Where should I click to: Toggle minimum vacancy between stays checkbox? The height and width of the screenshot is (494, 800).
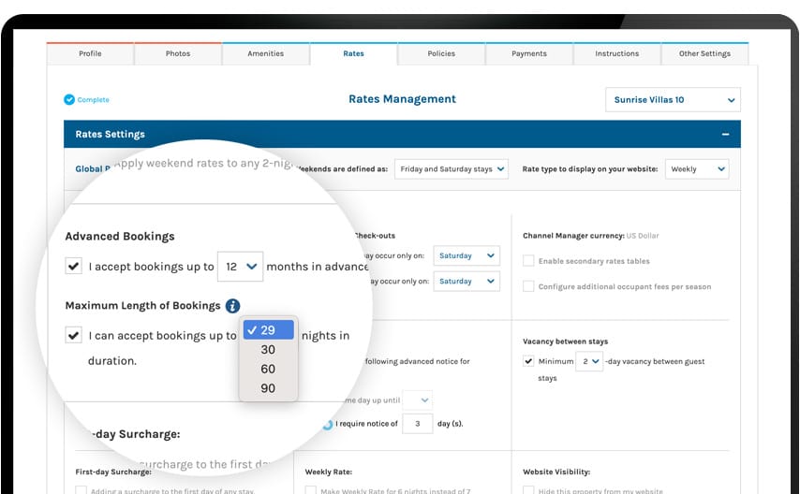(529, 361)
